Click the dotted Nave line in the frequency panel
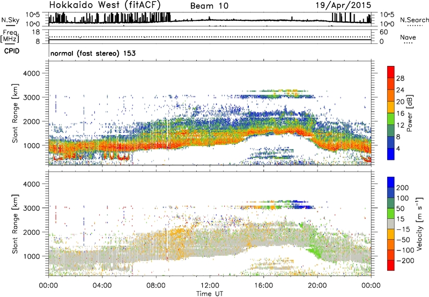The width and height of the screenshot is (429, 297). [210, 36]
